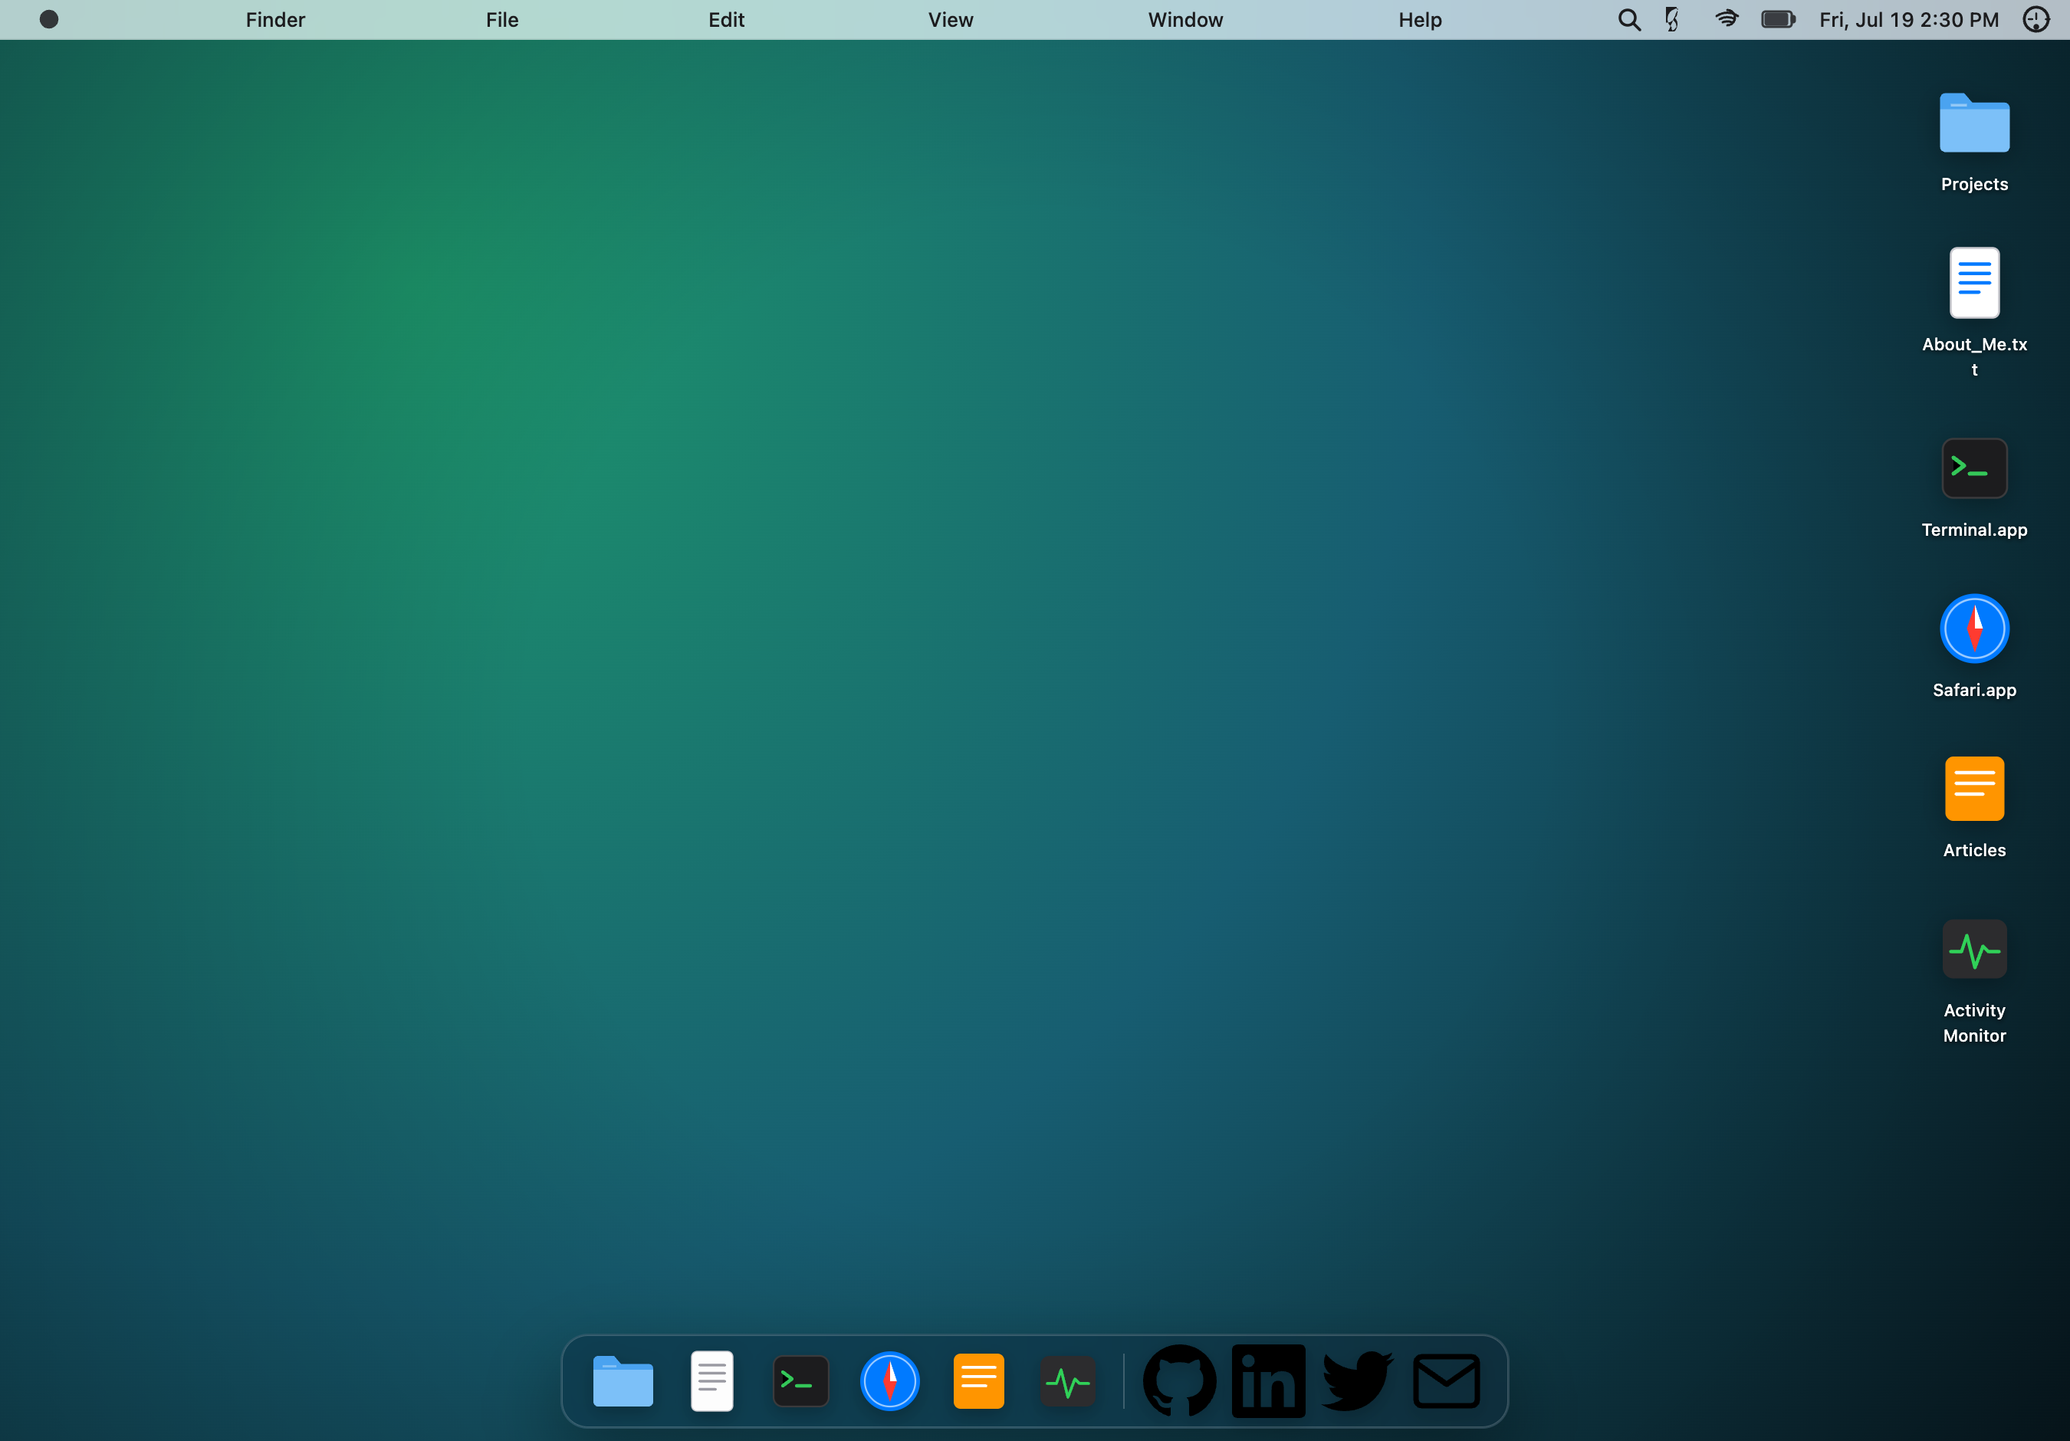The image size is (2070, 1441).
Task: Click the 'Safari.app' label on the desktop
Action: (x=1973, y=691)
